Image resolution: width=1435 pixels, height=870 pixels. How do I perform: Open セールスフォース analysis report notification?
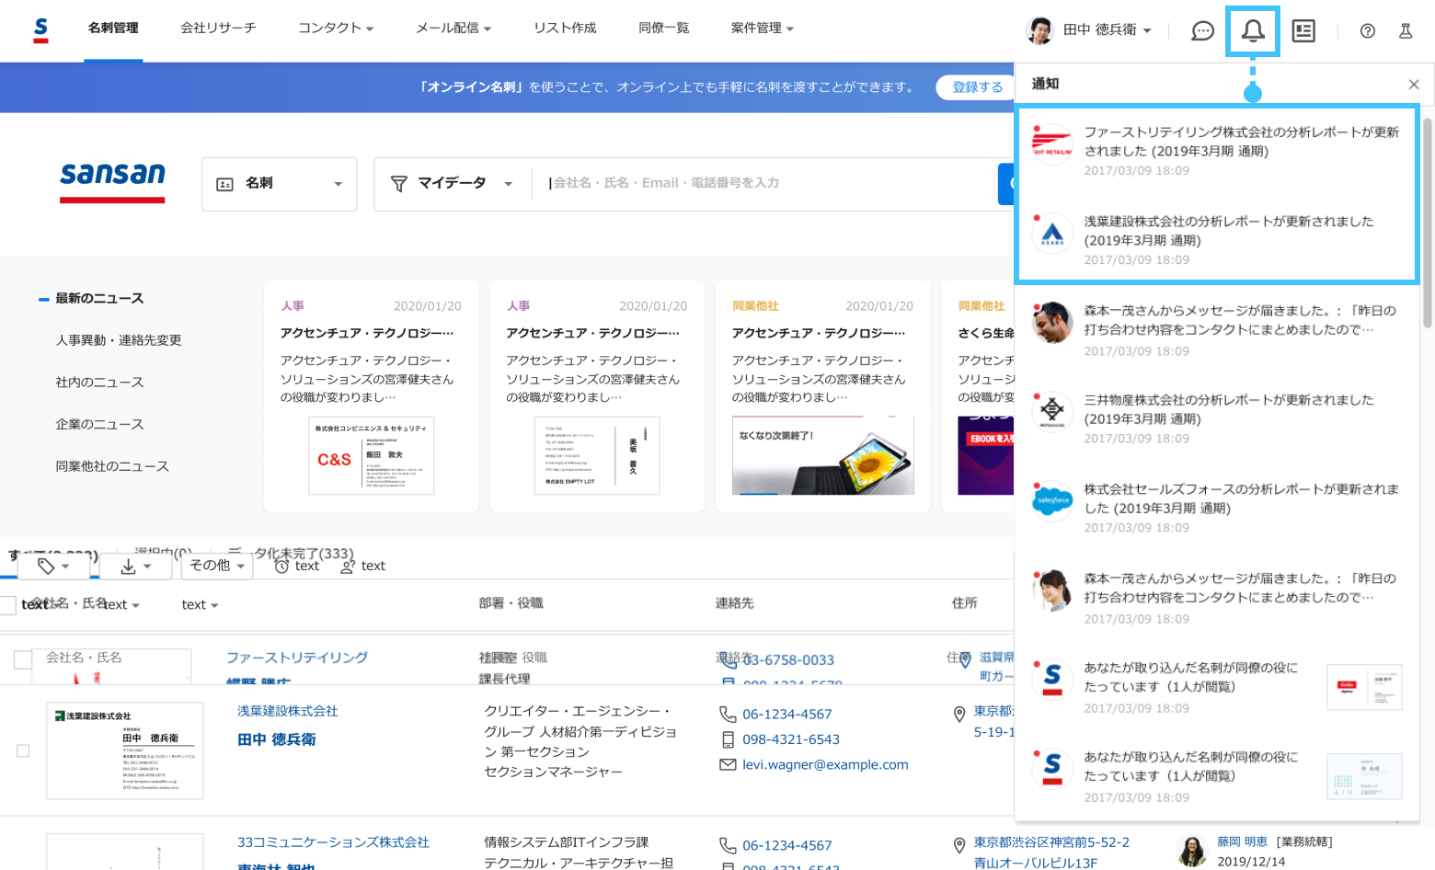[x=1218, y=507]
